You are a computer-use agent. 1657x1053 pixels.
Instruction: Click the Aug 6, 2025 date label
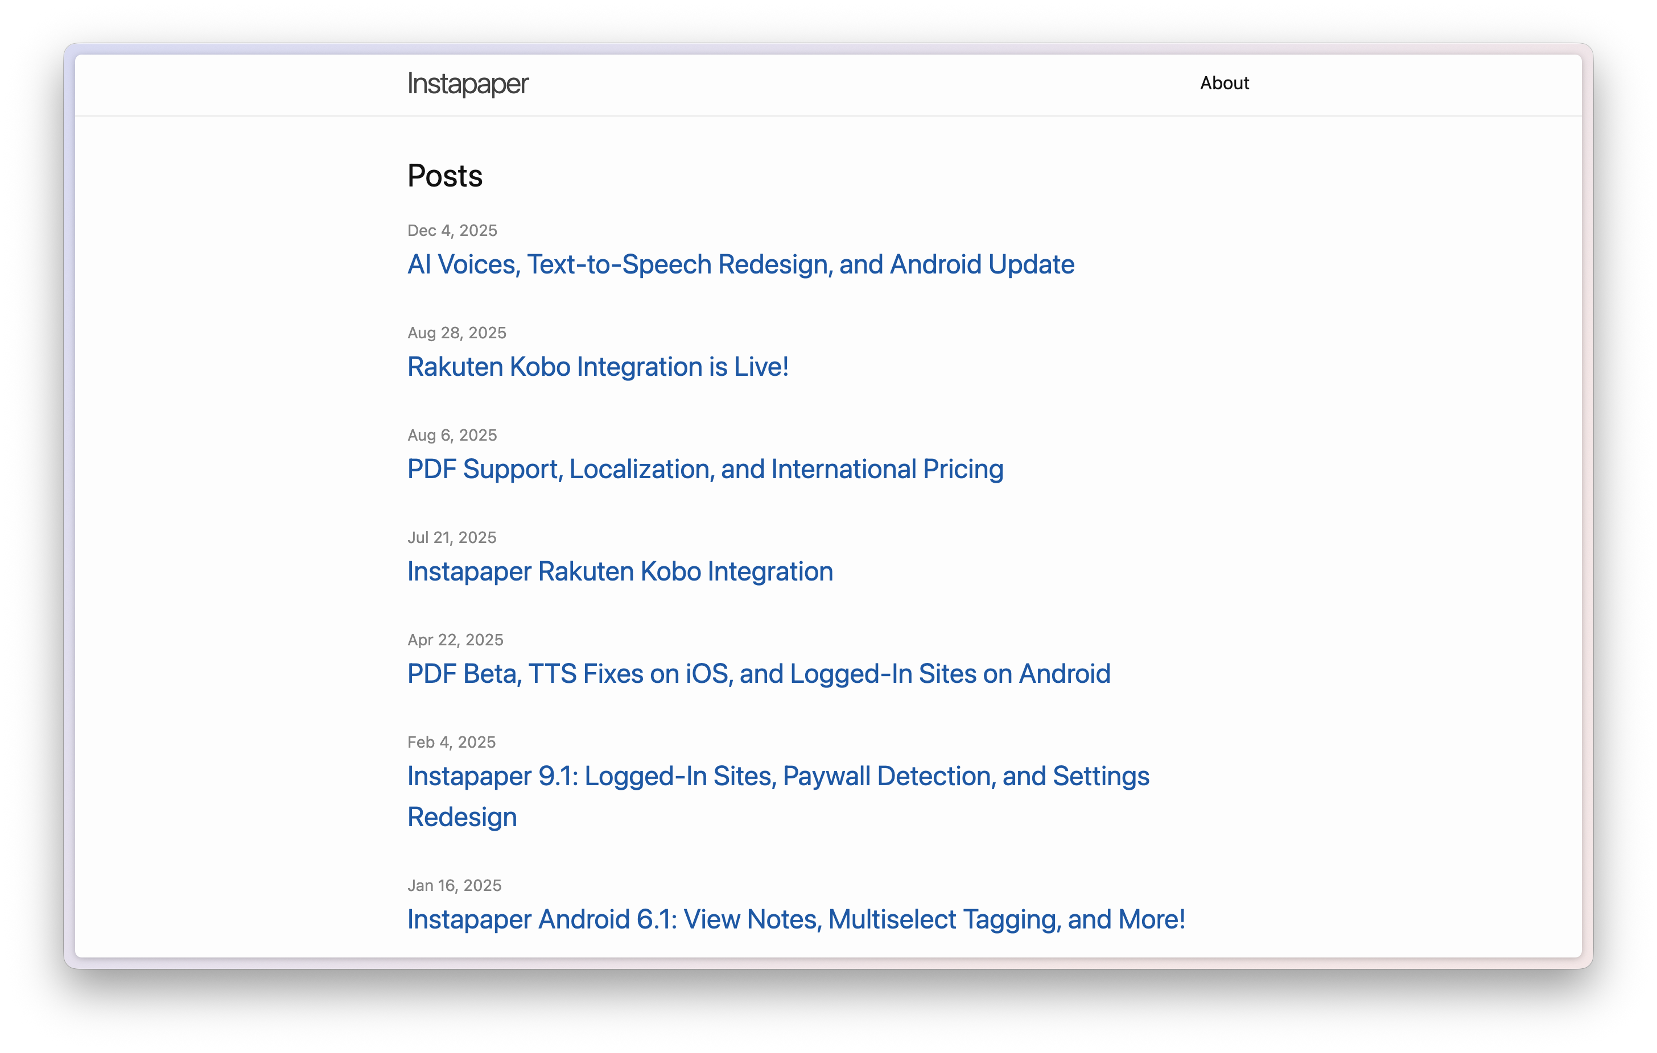pyautogui.click(x=451, y=436)
